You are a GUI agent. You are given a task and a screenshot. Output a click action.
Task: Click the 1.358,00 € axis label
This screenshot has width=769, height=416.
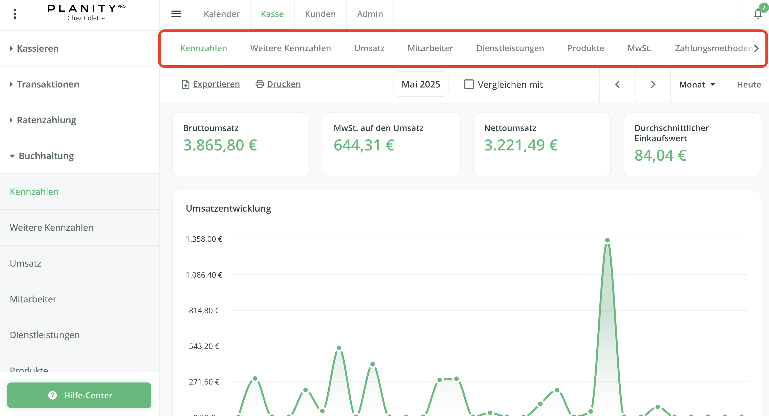click(204, 239)
